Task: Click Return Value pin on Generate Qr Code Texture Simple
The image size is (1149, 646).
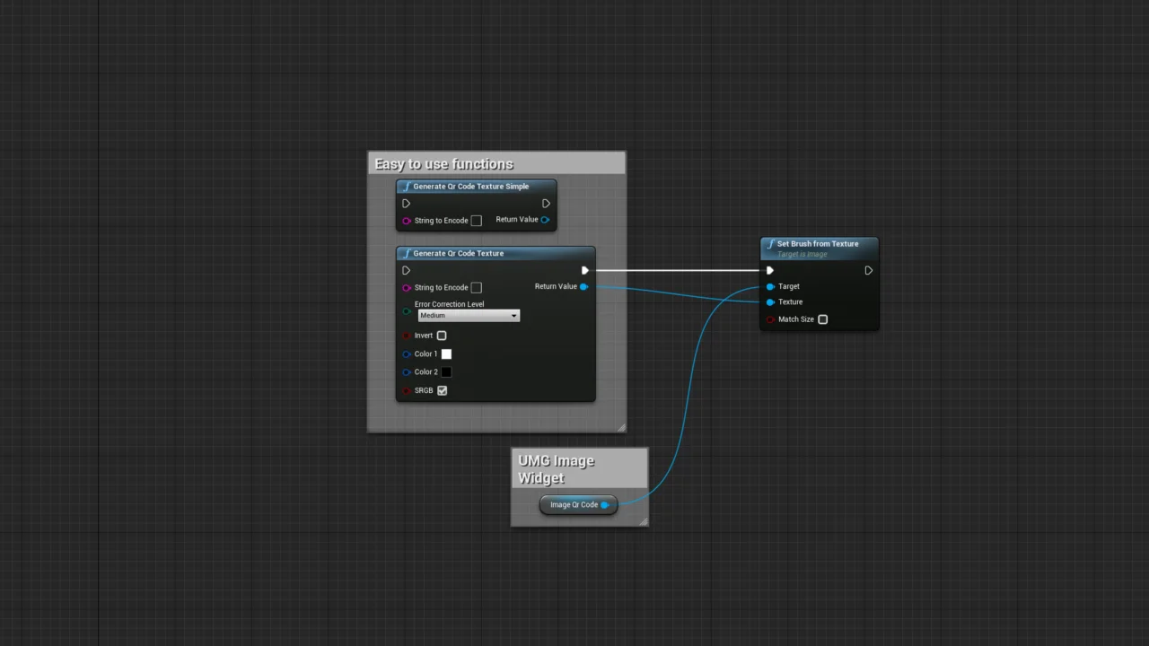Action: (x=545, y=220)
